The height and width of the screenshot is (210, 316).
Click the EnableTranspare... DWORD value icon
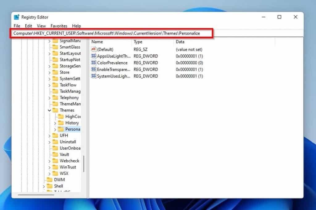point(94,69)
